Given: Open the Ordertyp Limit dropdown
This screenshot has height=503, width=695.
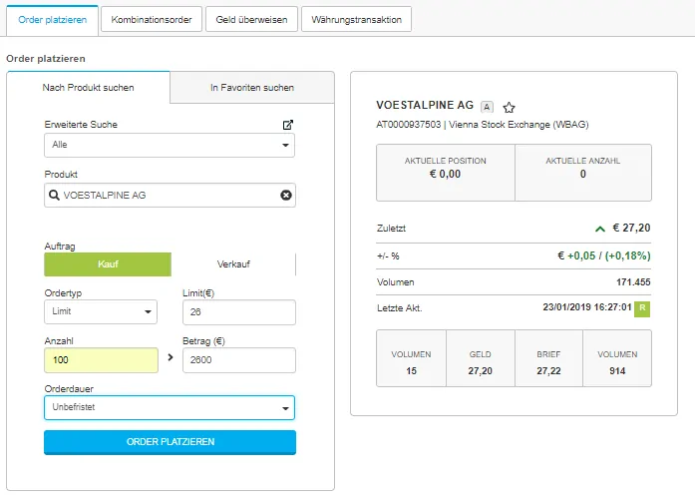Looking at the screenshot, I should [x=101, y=311].
